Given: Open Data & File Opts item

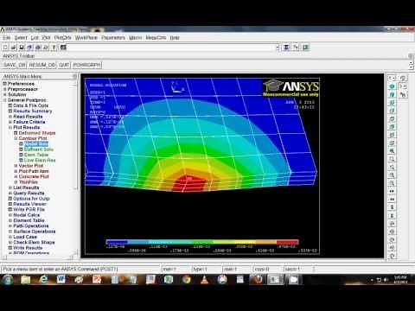Looking at the screenshot, I should 31,105.
